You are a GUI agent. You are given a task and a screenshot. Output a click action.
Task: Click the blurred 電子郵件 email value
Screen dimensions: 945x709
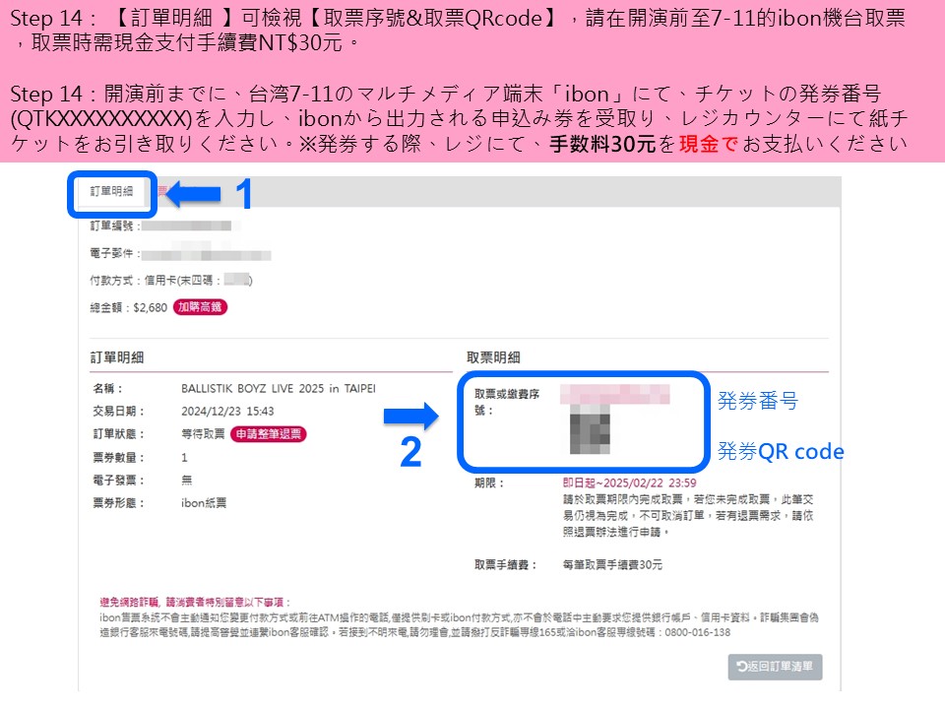click(x=207, y=254)
